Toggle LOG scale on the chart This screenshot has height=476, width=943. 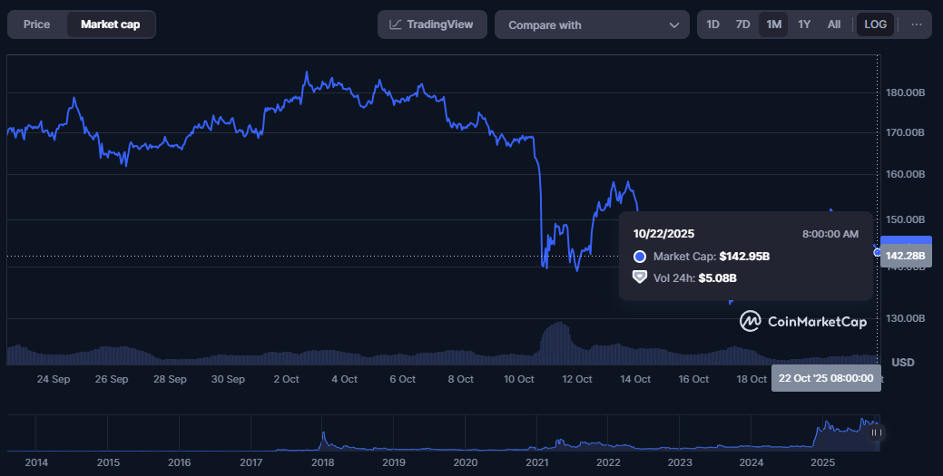[x=876, y=24]
